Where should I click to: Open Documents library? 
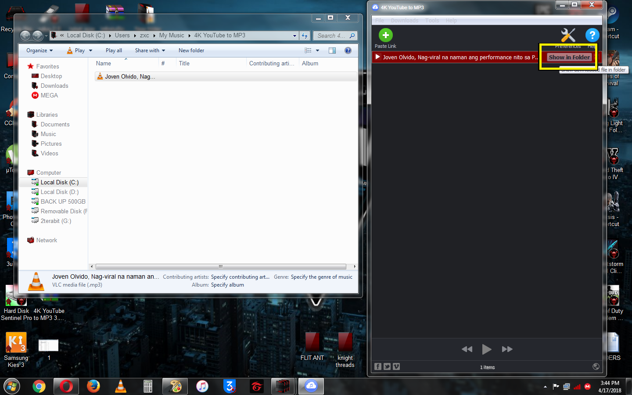tap(55, 124)
